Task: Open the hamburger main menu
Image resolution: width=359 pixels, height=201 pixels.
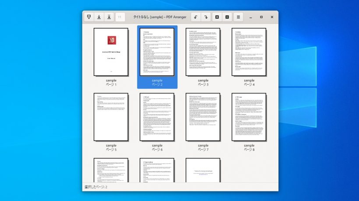Action: coord(238,17)
